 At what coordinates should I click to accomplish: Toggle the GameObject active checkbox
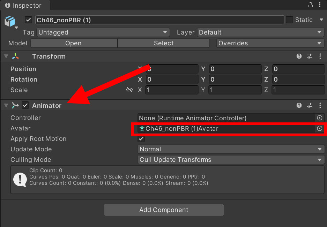[x=28, y=20]
